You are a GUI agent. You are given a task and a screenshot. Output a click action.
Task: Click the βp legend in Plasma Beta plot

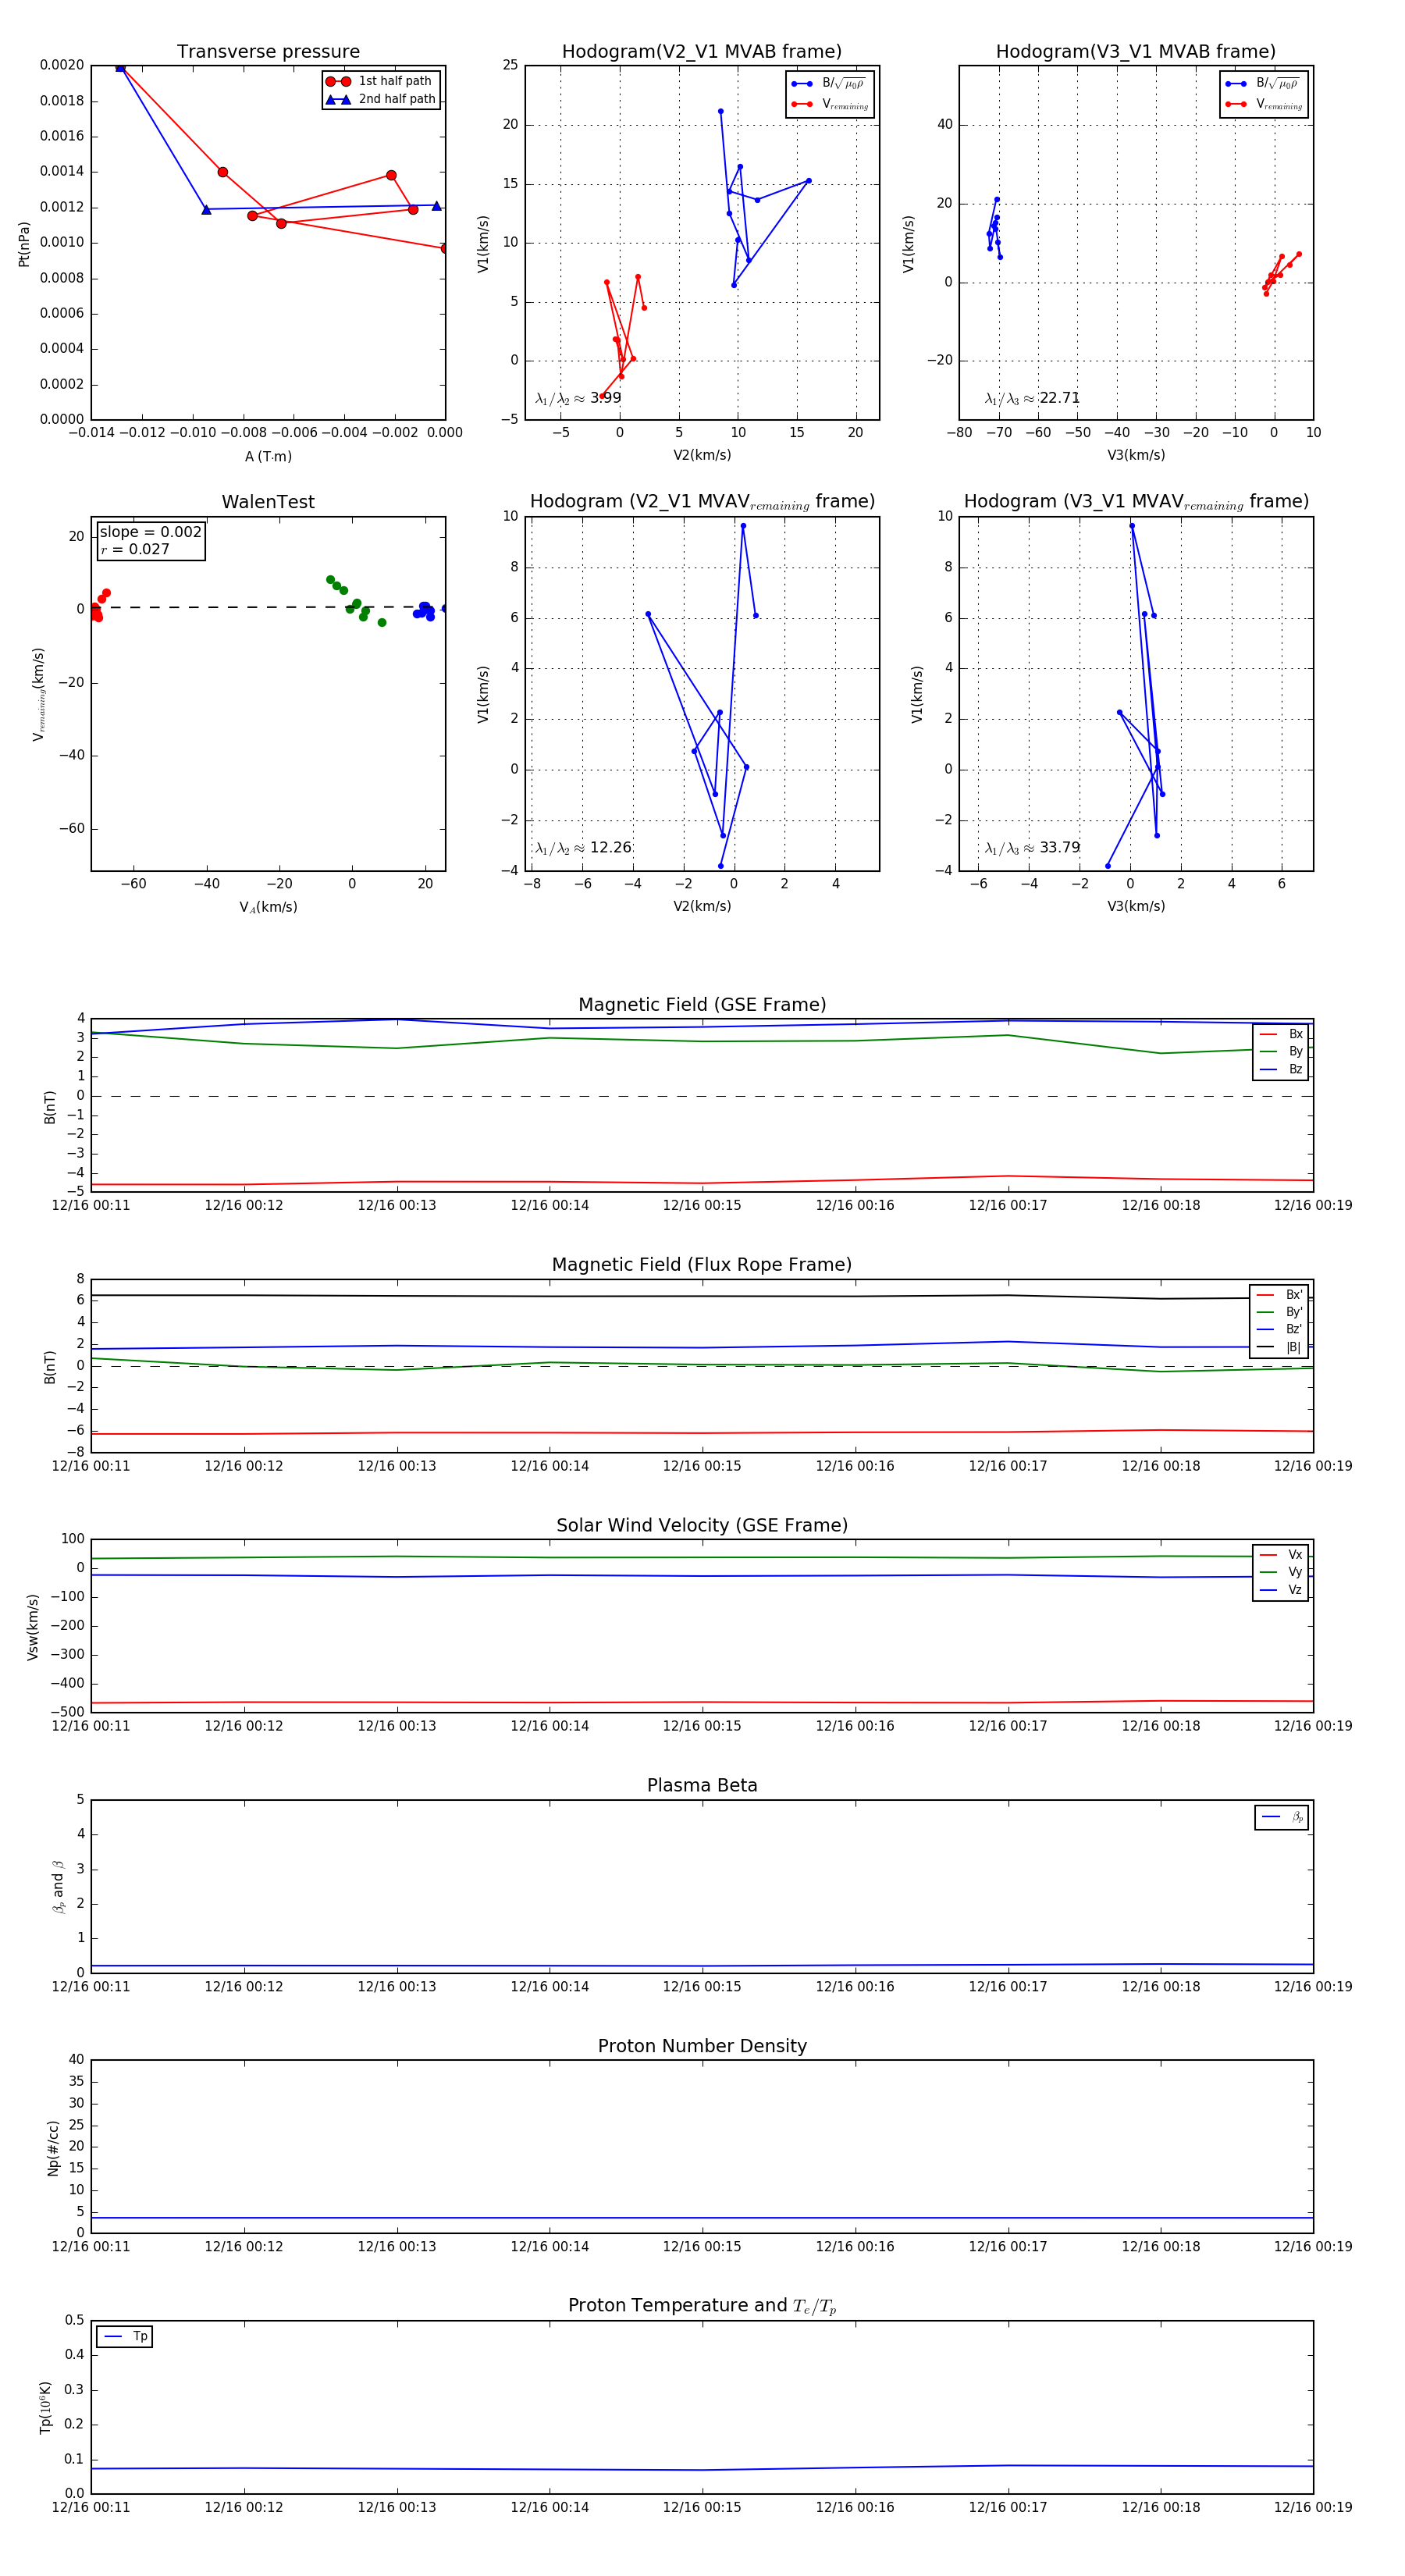point(1282,1817)
